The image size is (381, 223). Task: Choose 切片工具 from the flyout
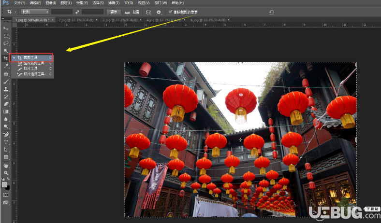tap(32, 69)
